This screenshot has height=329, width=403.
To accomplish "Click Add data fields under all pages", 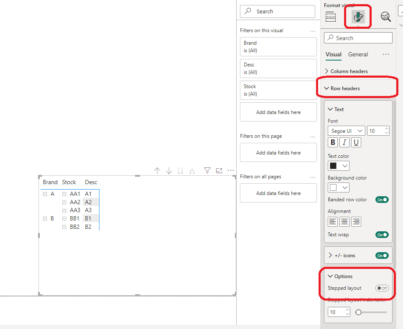I will pos(278,193).
